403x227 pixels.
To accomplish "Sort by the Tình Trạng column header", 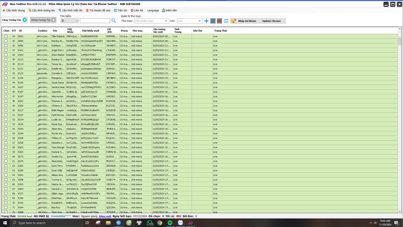I will tap(182, 31).
